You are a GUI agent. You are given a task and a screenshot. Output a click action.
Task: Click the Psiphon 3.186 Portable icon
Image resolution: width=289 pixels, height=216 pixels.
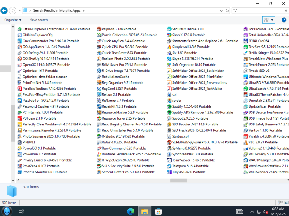pos(99,29)
